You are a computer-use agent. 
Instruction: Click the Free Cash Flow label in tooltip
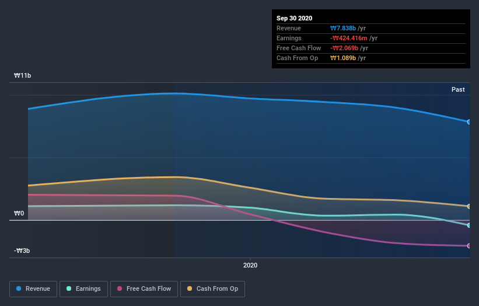(x=299, y=48)
